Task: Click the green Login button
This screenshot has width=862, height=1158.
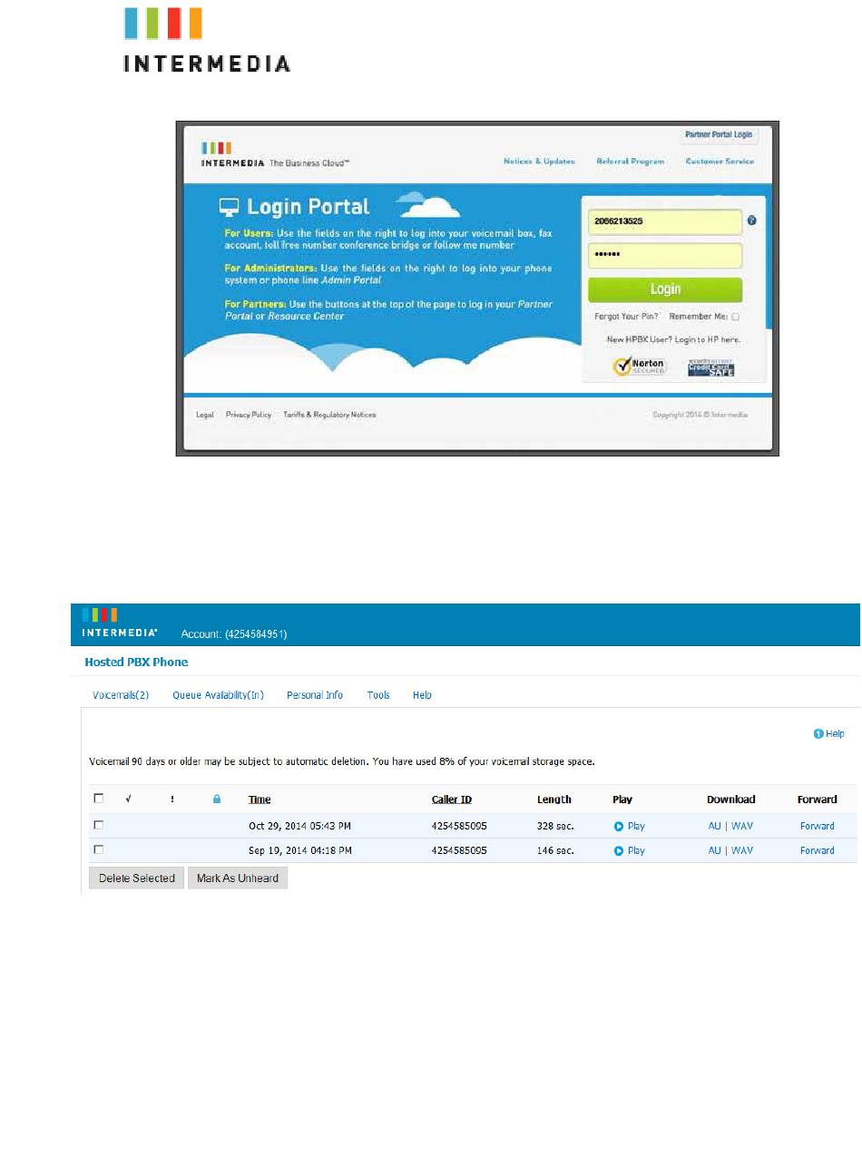Action: [665, 289]
